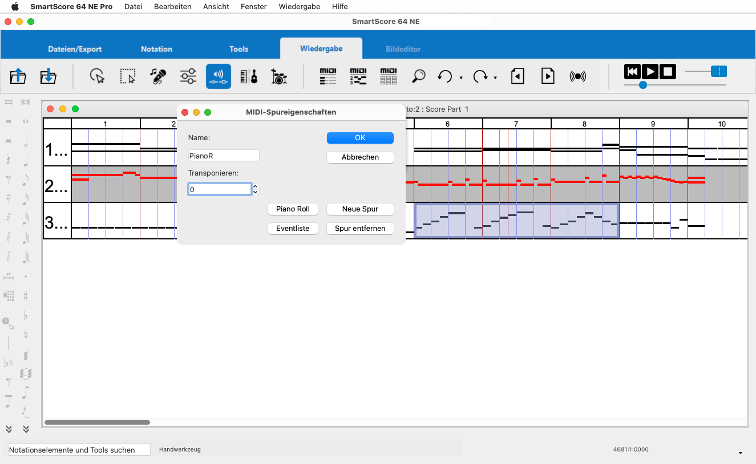This screenshot has width=756, height=464.
Task: Select the drum set icon
Action: pos(278,76)
